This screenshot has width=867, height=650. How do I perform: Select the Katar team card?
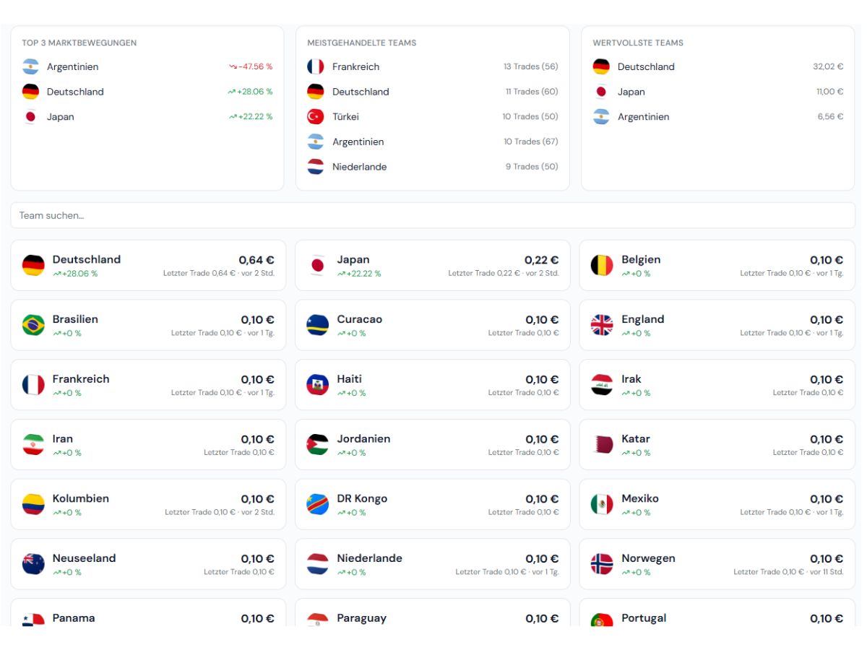[x=717, y=444]
